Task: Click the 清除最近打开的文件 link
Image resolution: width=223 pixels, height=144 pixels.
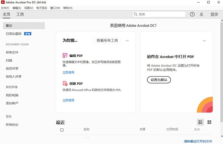Action: pos(198,141)
